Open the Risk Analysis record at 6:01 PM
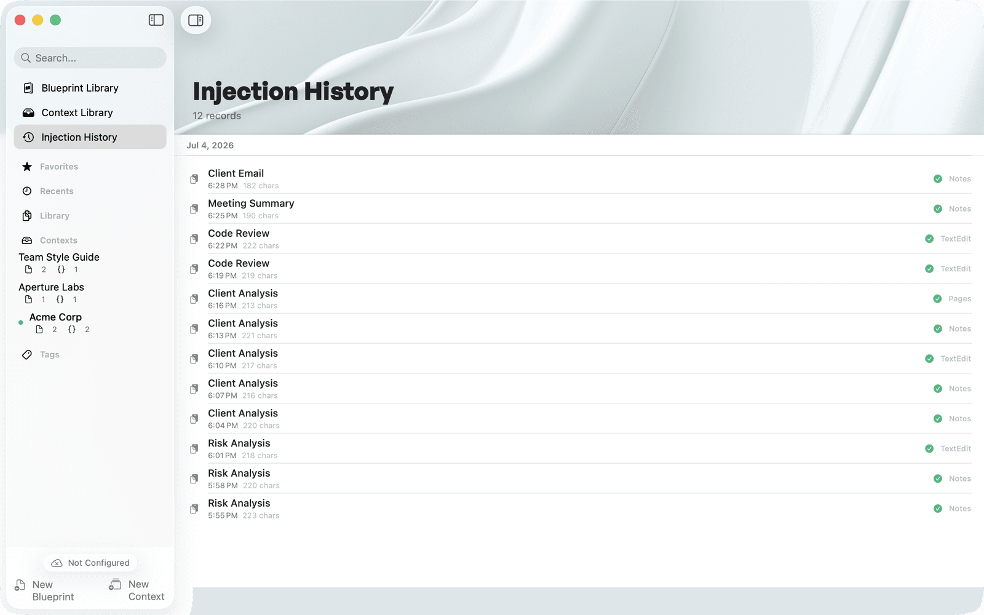The image size is (984, 615). point(579,449)
